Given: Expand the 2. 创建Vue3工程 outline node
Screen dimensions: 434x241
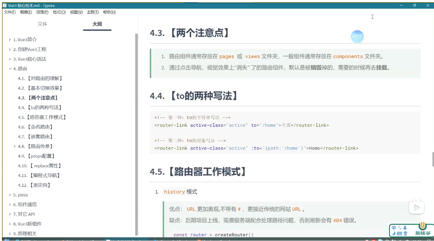Looking at the screenshot, I should point(10,50).
